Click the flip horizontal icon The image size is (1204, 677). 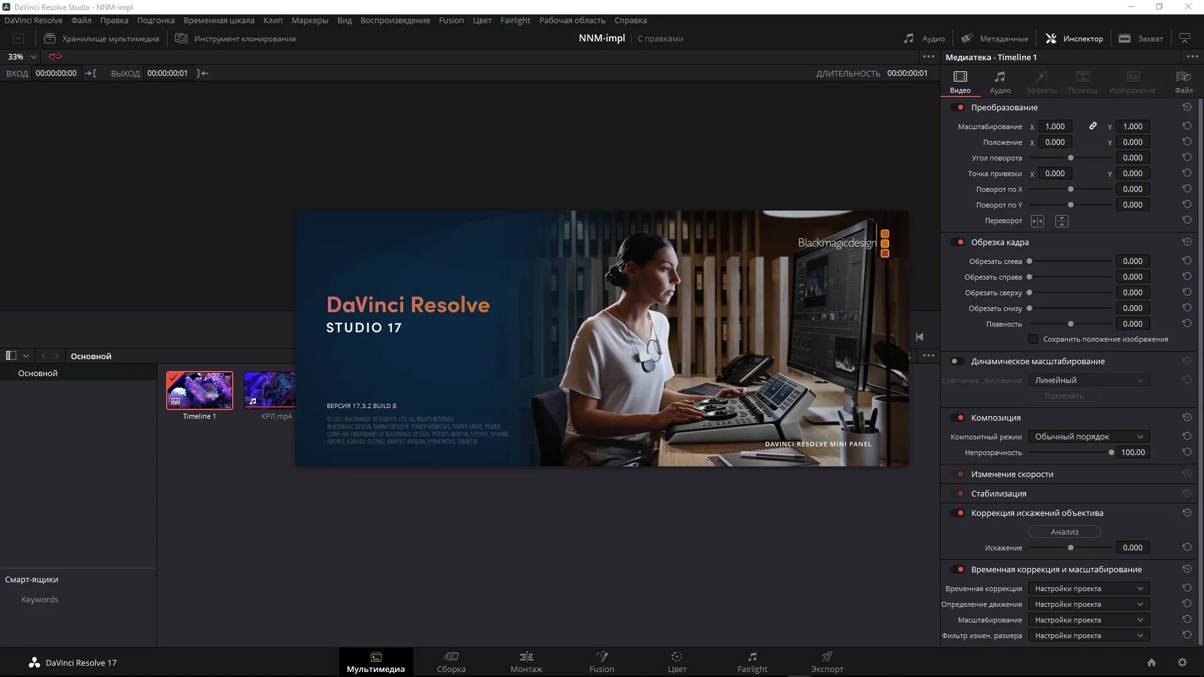(x=1037, y=221)
